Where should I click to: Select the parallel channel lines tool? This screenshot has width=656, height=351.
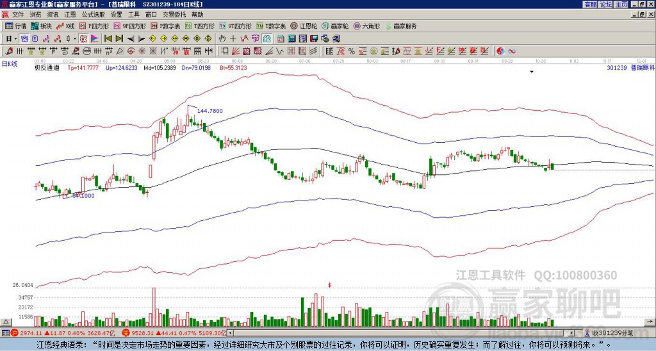pos(313,51)
